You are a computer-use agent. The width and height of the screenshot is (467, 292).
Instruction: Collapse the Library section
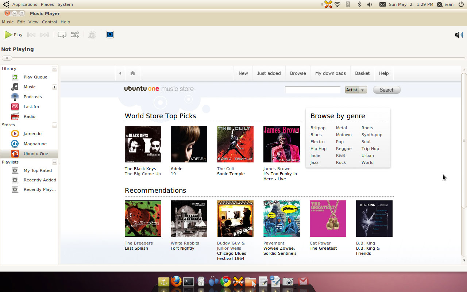tap(54, 69)
